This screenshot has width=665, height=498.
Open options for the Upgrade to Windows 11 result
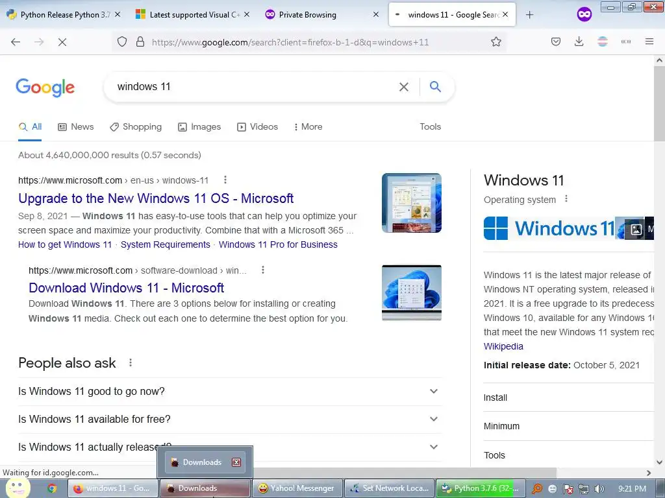[225, 180]
